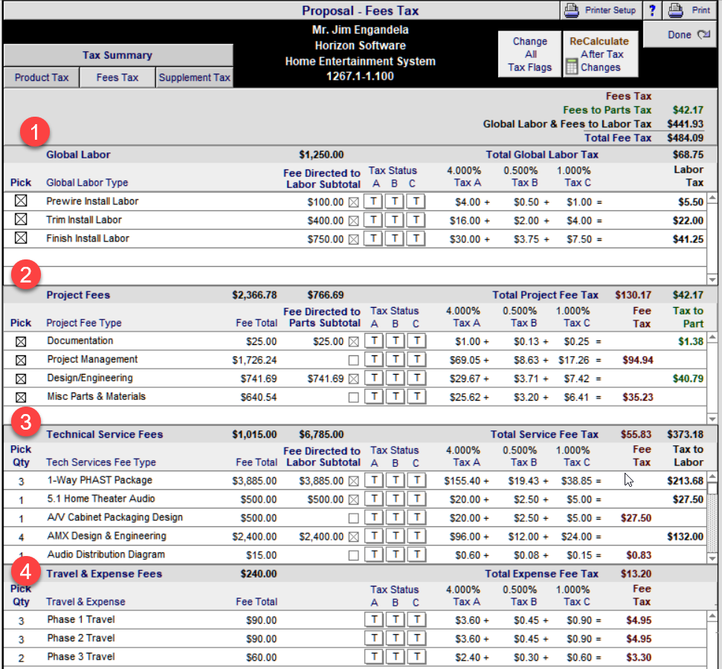Click scroll up arrow in Global Labor list
This screenshot has height=669, width=722.
pos(712,198)
